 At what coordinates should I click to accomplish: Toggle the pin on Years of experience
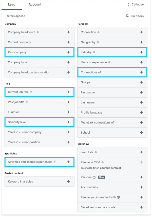[109, 62]
